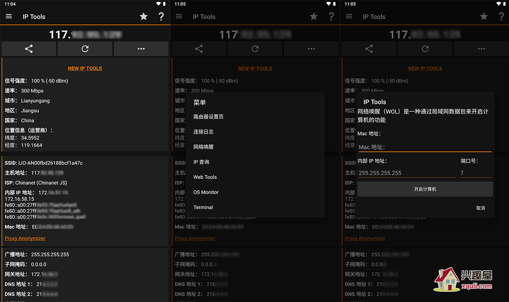
Task: Select 路由器设置页 from the menu
Action: (255, 116)
